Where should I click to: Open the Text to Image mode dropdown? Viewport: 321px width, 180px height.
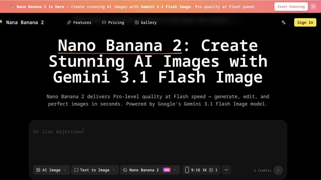coord(95,170)
